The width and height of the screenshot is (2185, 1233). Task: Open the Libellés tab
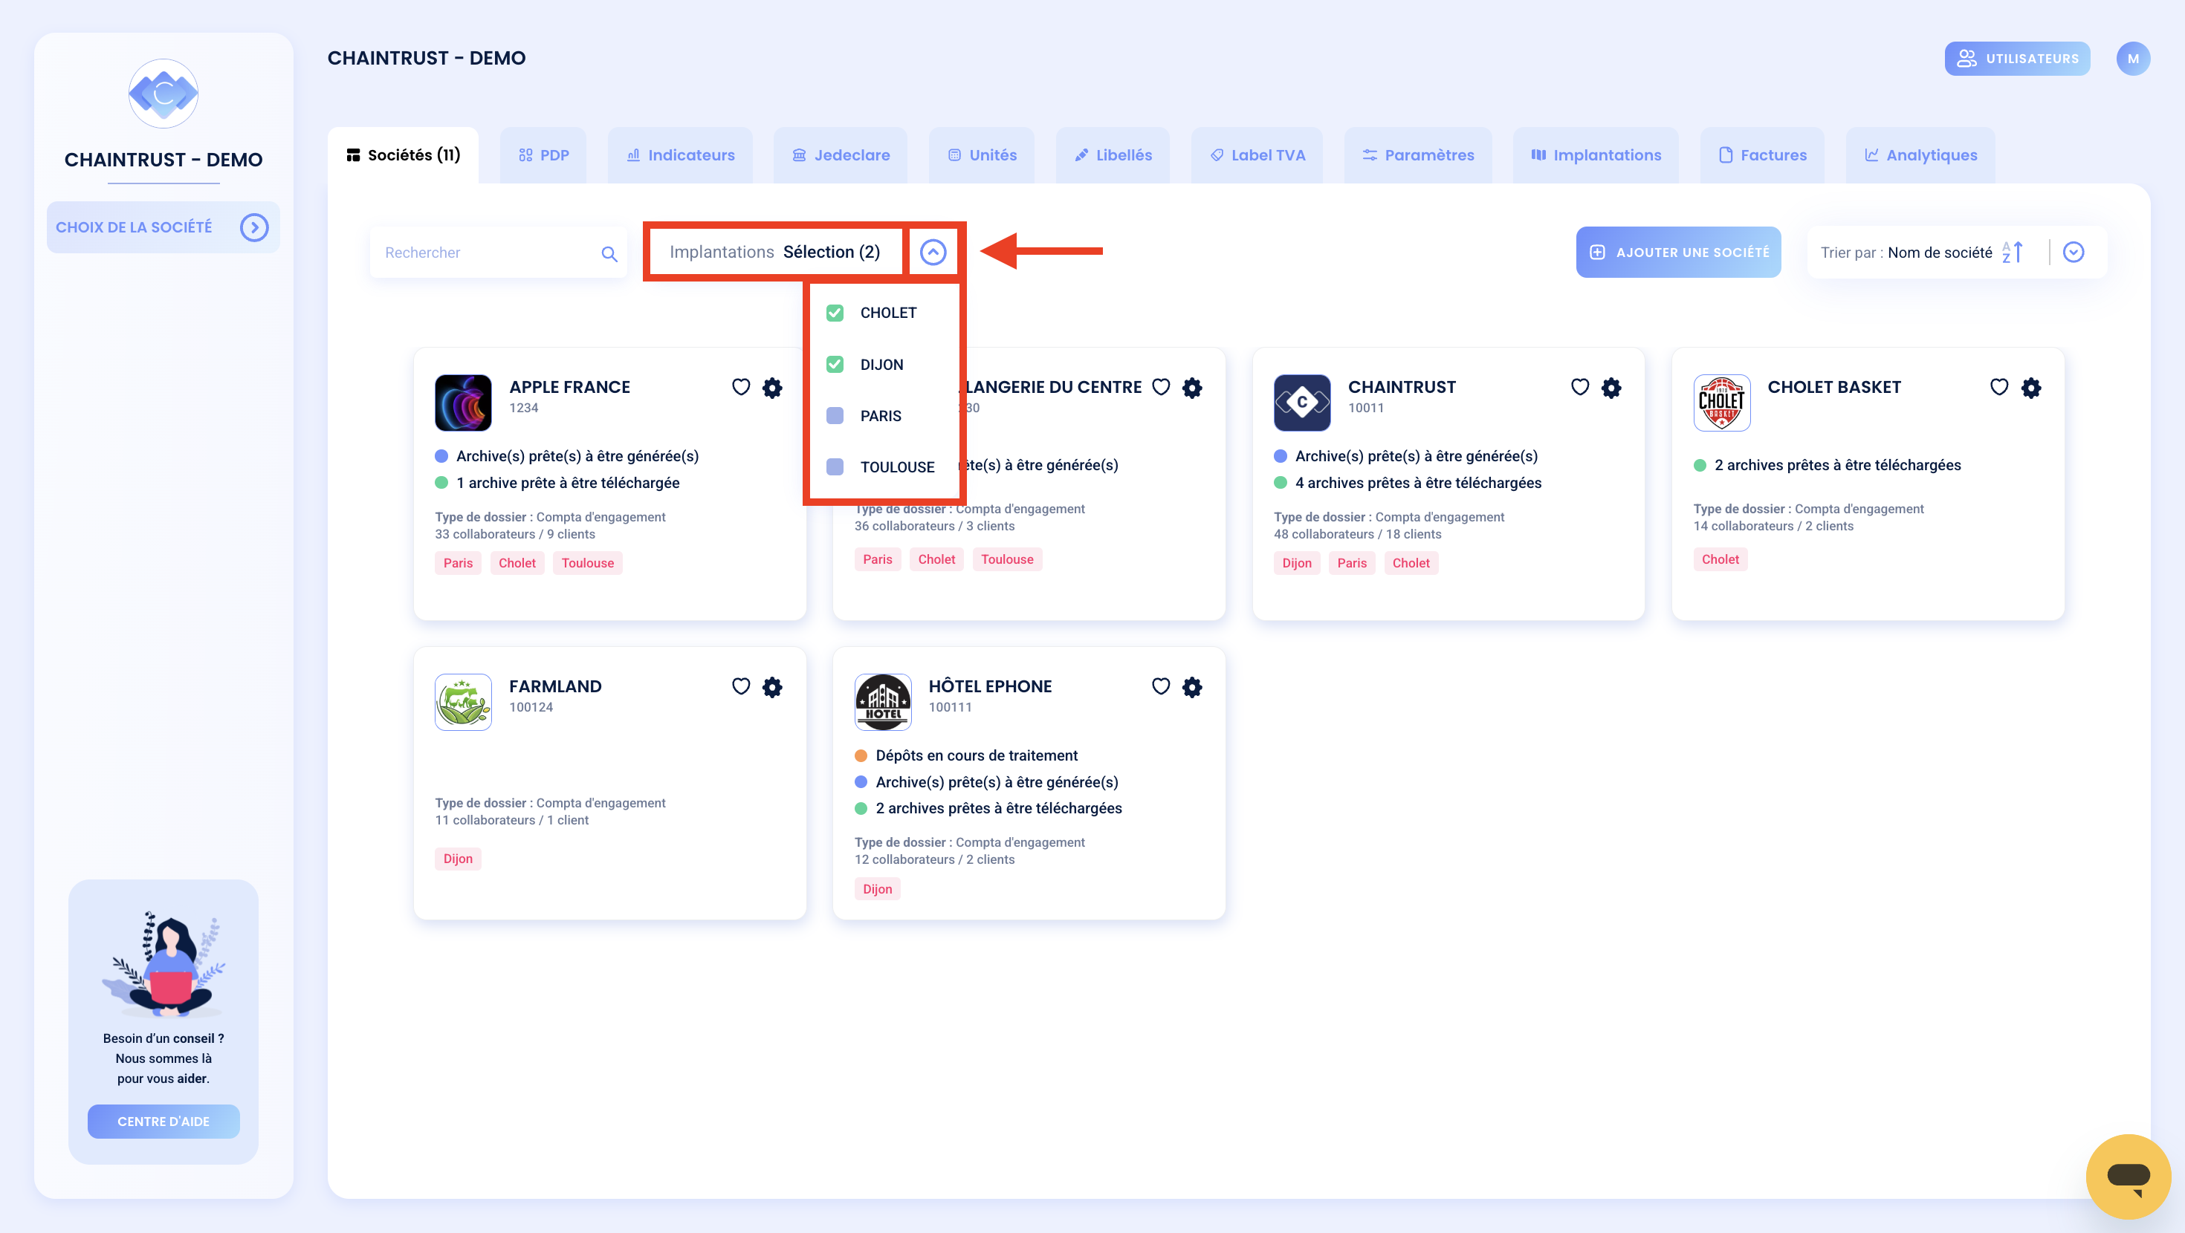click(x=1113, y=155)
